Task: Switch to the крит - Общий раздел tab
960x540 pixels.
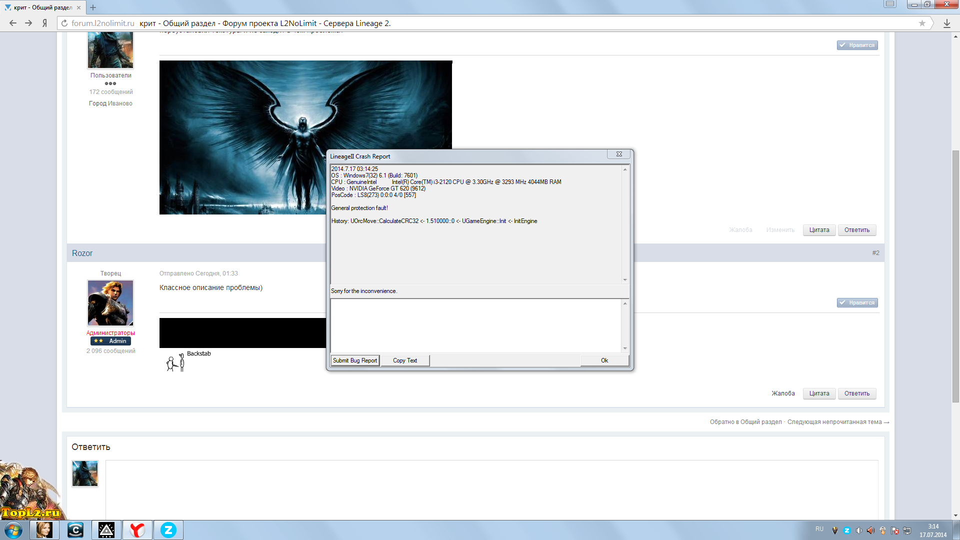Action: pyautogui.click(x=43, y=7)
